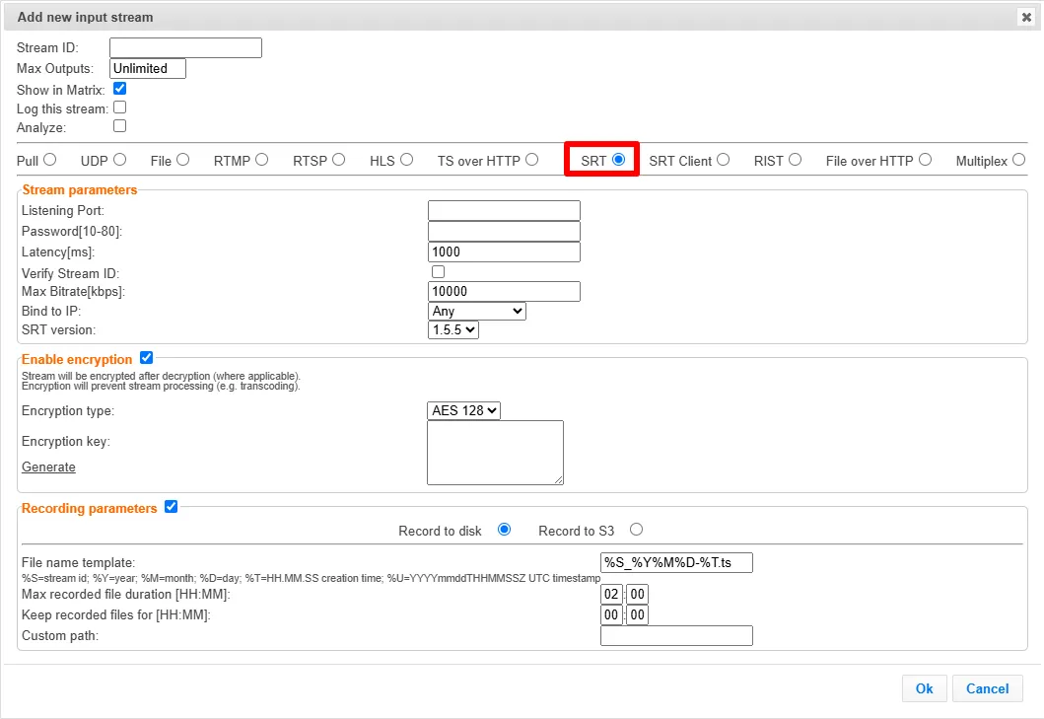Choose HLS input type

407,160
